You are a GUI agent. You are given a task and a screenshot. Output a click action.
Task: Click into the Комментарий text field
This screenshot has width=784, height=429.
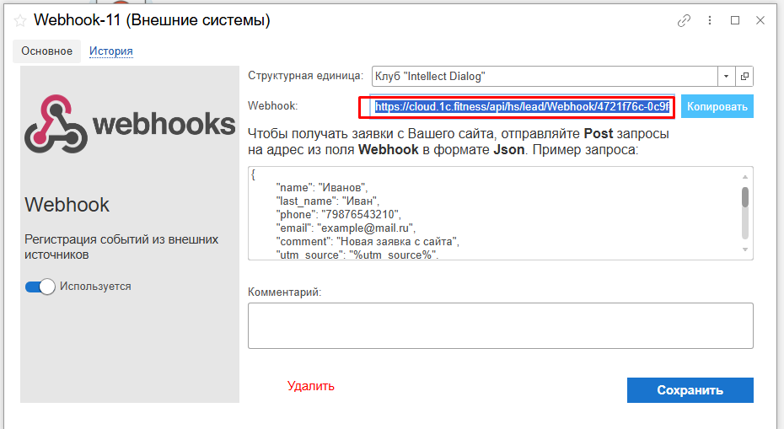click(x=500, y=325)
